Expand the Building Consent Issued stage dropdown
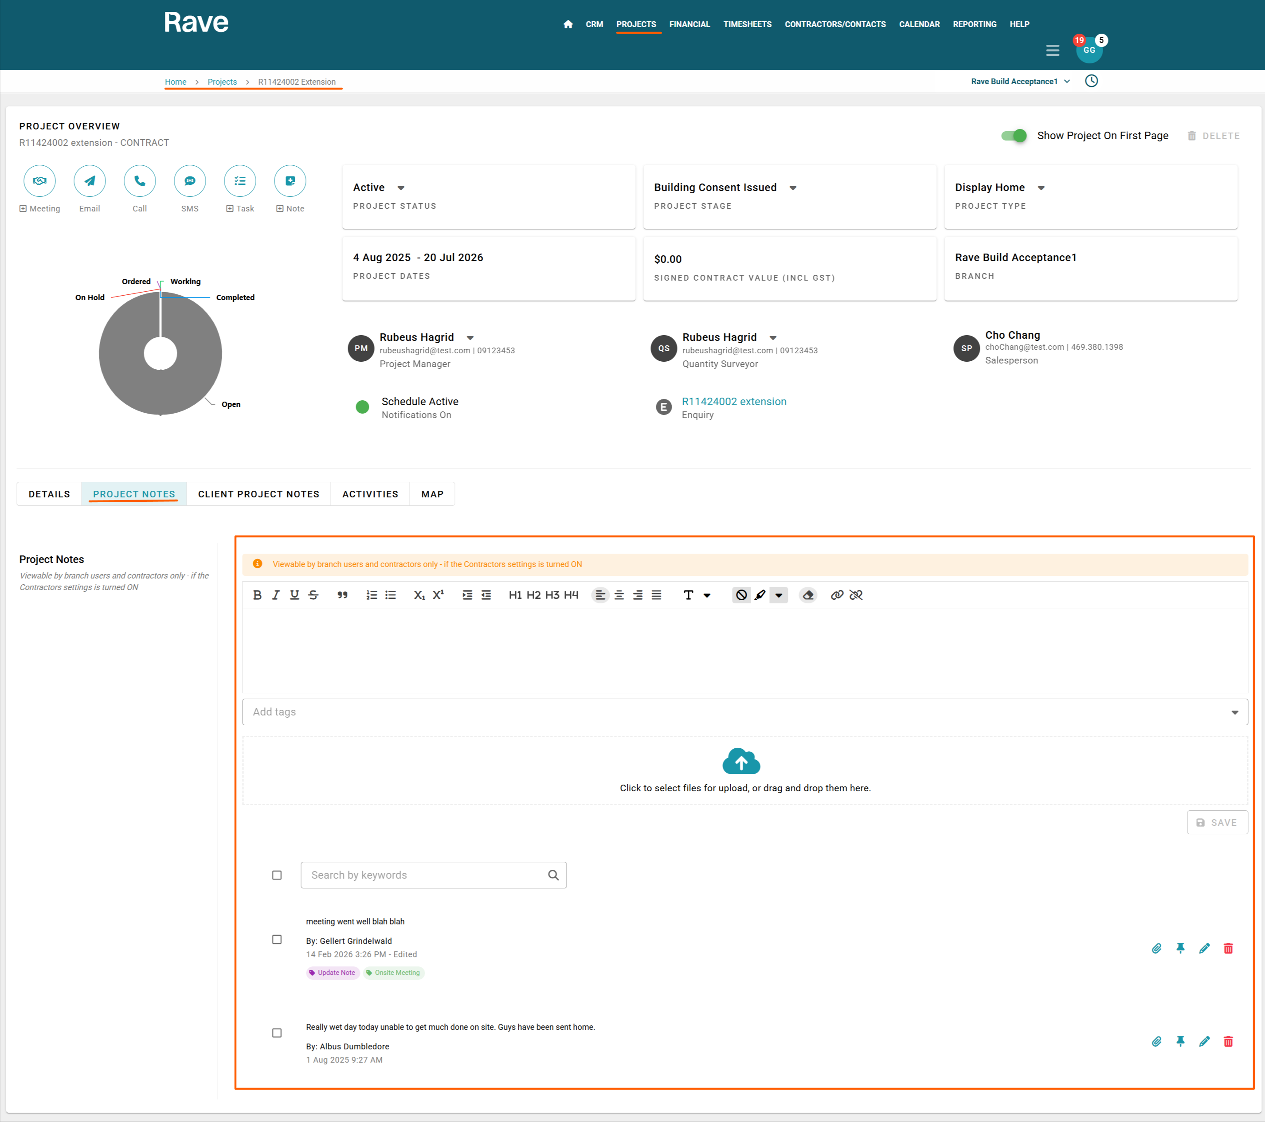 click(x=792, y=188)
